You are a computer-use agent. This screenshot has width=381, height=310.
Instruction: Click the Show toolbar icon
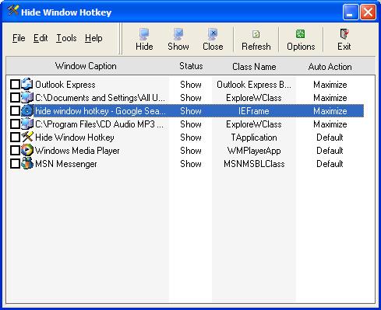(178, 34)
